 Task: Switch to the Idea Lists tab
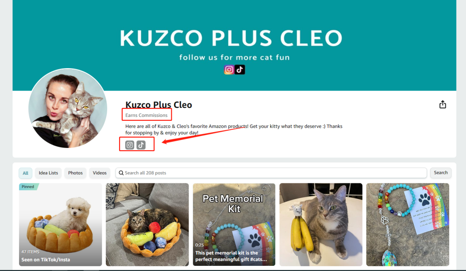(x=48, y=173)
